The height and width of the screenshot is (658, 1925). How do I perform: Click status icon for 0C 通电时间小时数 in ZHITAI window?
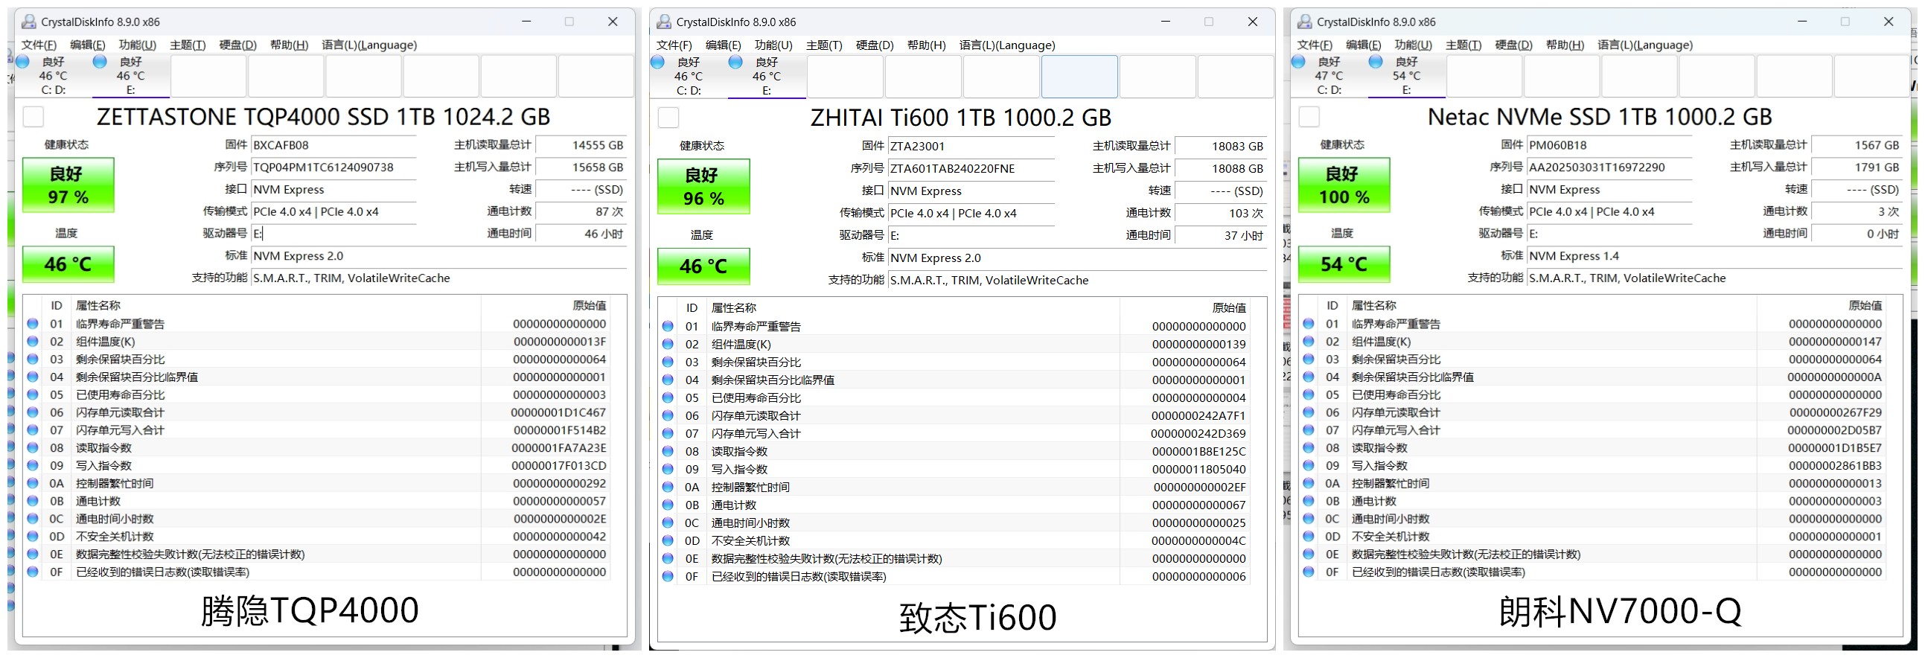[668, 523]
